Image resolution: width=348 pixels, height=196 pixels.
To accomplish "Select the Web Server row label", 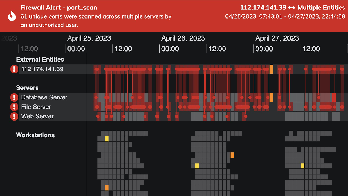I will click(x=37, y=116).
